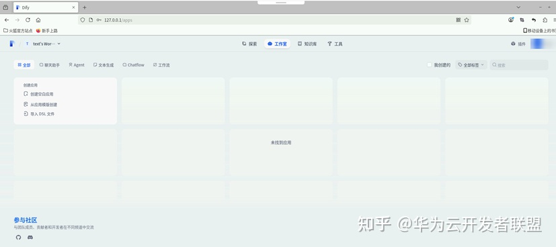Click the Dify logo icon
556x247 pixels.
point(12,44)
